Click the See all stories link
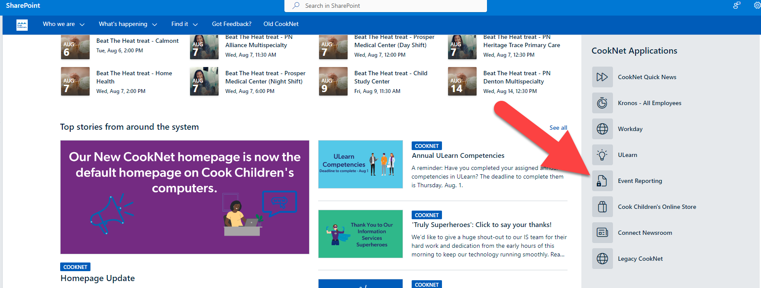Viewport: 761px width, 288px height. point(558,128)
